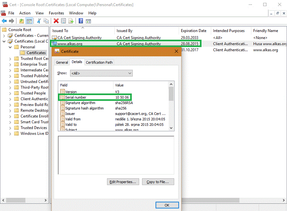
Task: Switch to the General tab
Action: pyautogui.click(x=62, y=62)
